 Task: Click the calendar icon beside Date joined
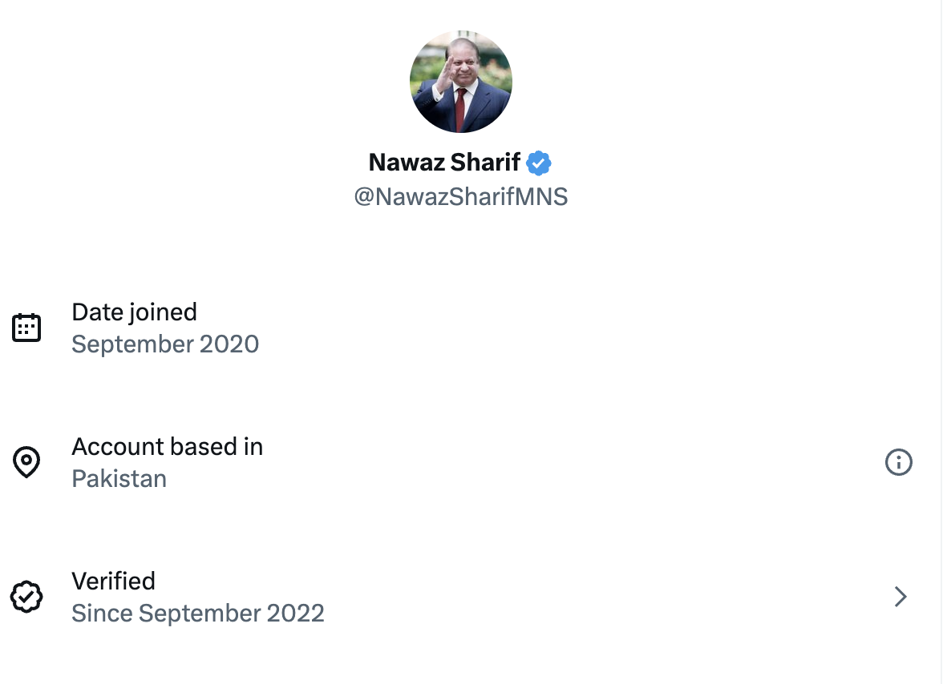click(x=26, y=327)
